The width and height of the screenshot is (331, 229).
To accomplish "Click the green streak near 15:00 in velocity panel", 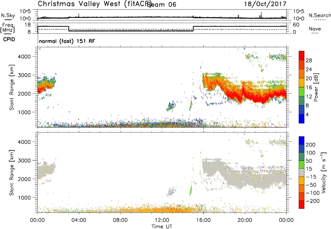I will [191, 191].
